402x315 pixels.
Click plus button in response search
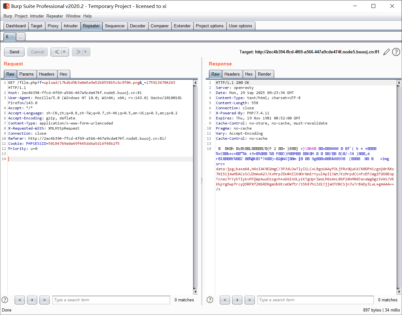pyautogui.click(x=237, y=300)
